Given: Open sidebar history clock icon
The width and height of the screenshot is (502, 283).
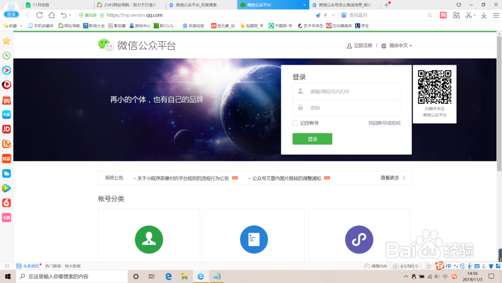Looking at the screenshot, I should point(7,55).
